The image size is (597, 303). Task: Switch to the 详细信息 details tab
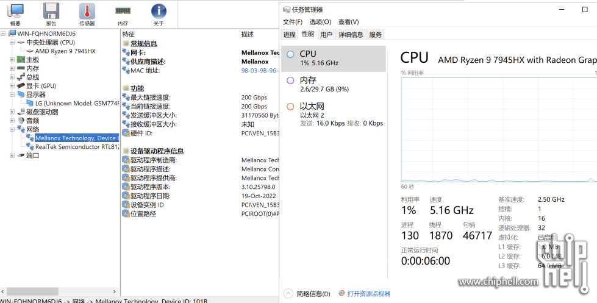pos(351,35)
